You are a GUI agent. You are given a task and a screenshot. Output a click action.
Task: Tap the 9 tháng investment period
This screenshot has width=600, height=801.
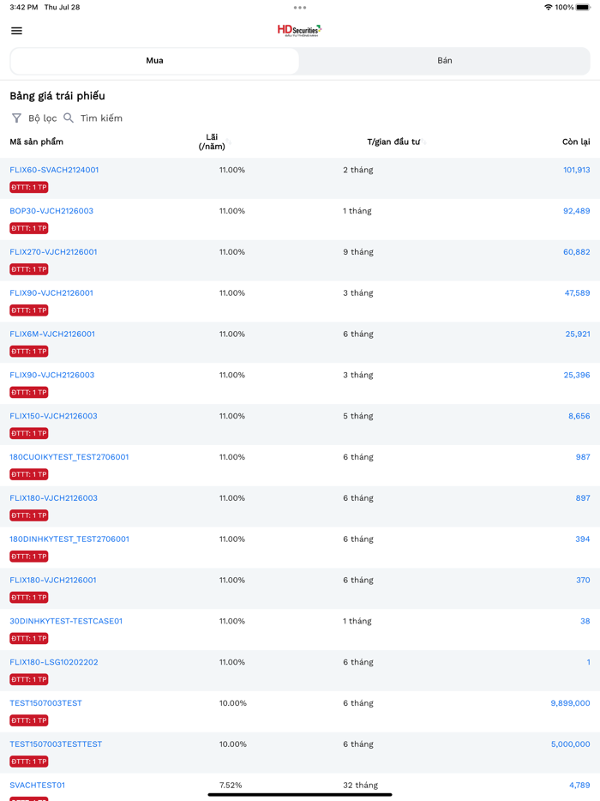358,252
